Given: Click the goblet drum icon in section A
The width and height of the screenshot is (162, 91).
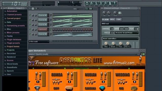Looking at the screenshot, I should coord(37,88).
